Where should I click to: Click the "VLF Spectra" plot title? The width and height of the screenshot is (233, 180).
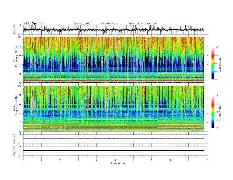pyautogui.click(x=33, y=23)
